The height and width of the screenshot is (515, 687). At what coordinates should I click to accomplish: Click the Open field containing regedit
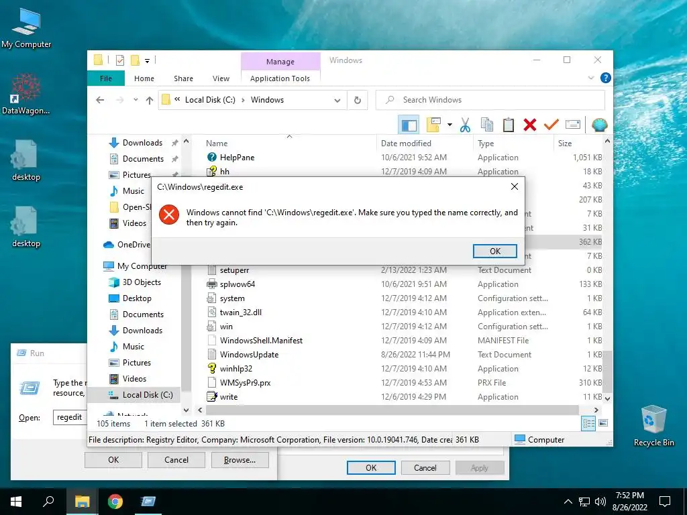tap(70, 417)
